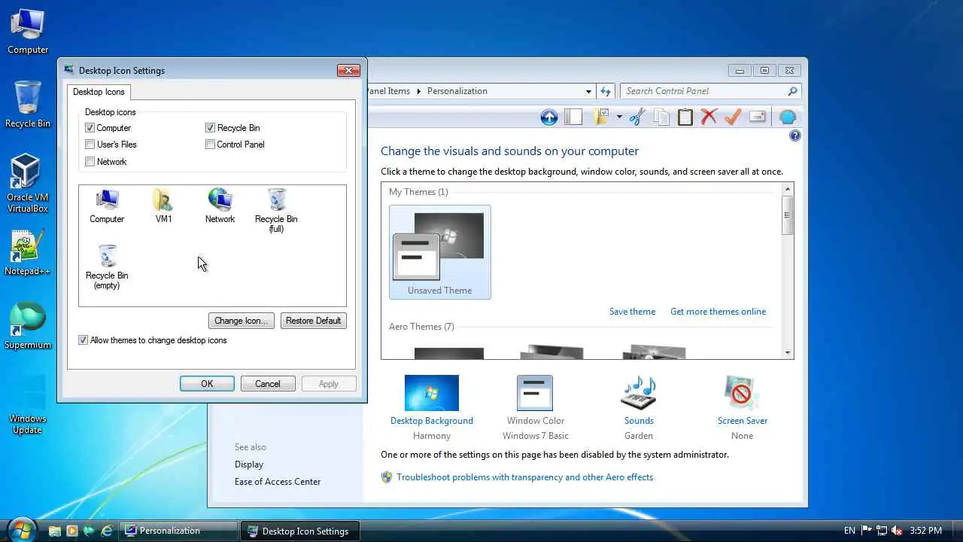Check the Network checkbox
Viewport: 963px width, 542px height.
coord(90,162)
